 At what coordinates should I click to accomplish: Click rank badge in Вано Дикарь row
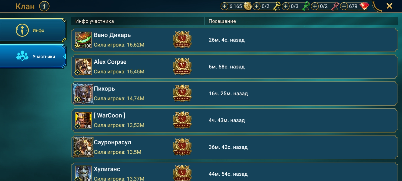182,40
